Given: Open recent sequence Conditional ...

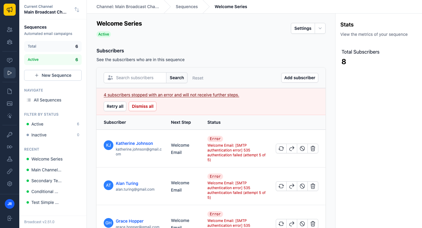Looking at the screenshot, I should pos(53,192).
